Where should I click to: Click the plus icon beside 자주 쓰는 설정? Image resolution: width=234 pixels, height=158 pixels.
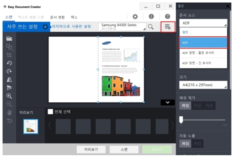point(45,27)
